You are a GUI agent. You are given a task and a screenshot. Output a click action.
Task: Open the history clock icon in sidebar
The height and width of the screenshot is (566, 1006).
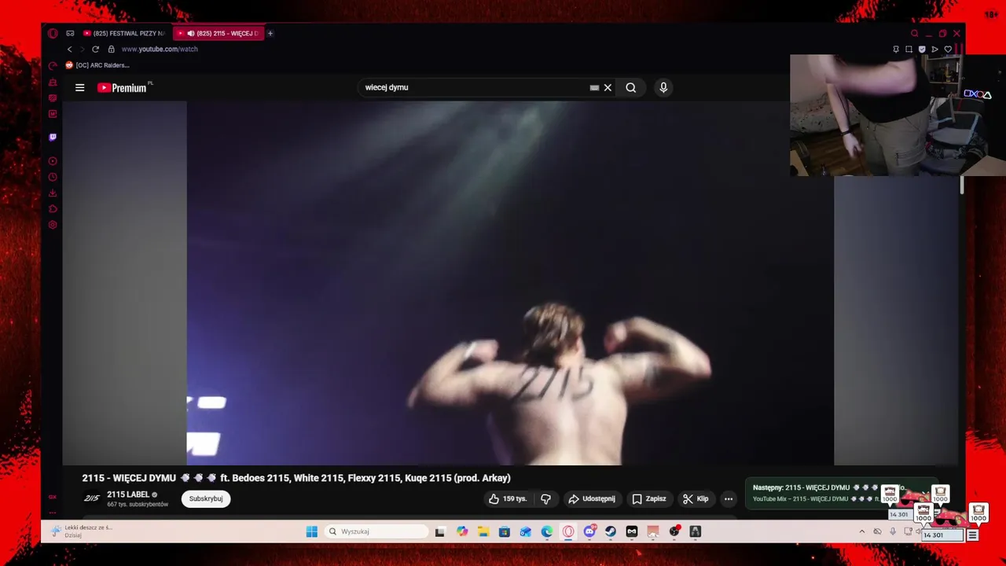point(53,177)
